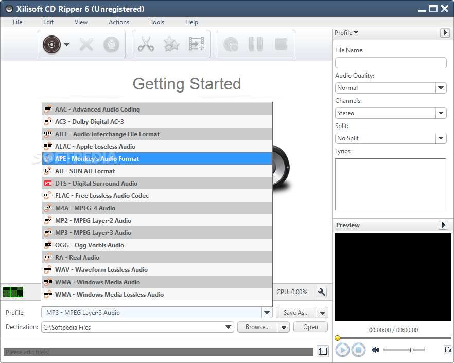
Task: Open the Split dropdown
Action: click(441, 138)
